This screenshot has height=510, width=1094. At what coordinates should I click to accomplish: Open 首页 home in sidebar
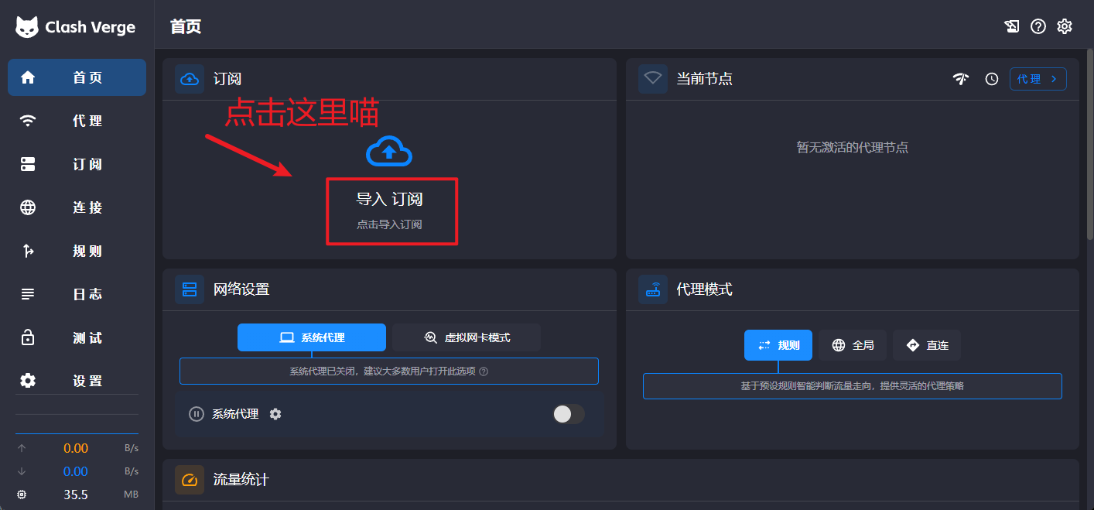77,77
